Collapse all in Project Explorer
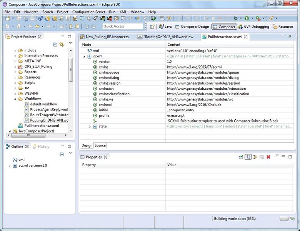300x231 pixels. pos(55,45)
